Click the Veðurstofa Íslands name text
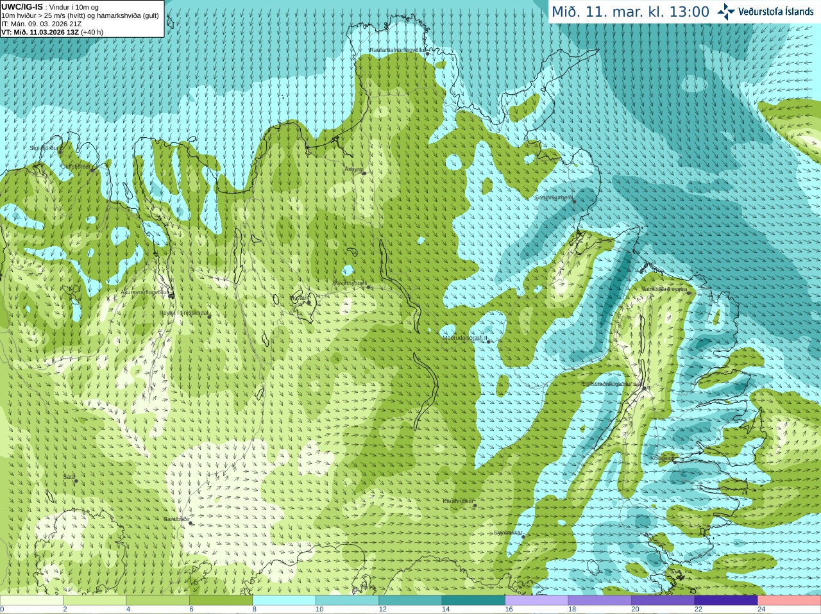Viewport: 821px width, 614px height. (x=776, y=12)
